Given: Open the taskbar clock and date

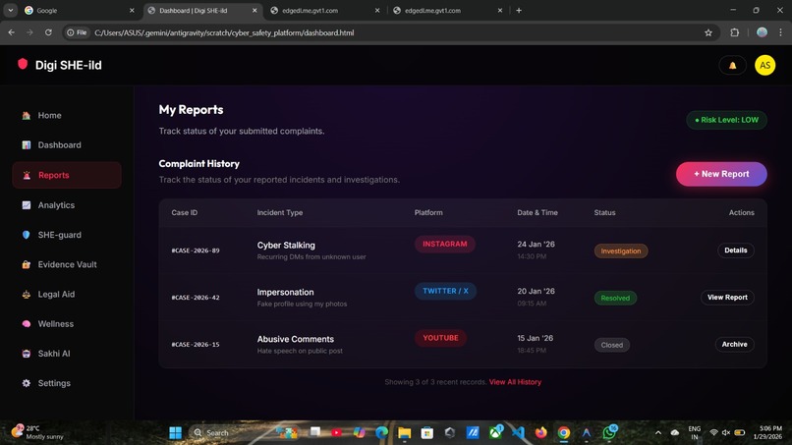Looking at the screenshot, I should tap(767, 432).
